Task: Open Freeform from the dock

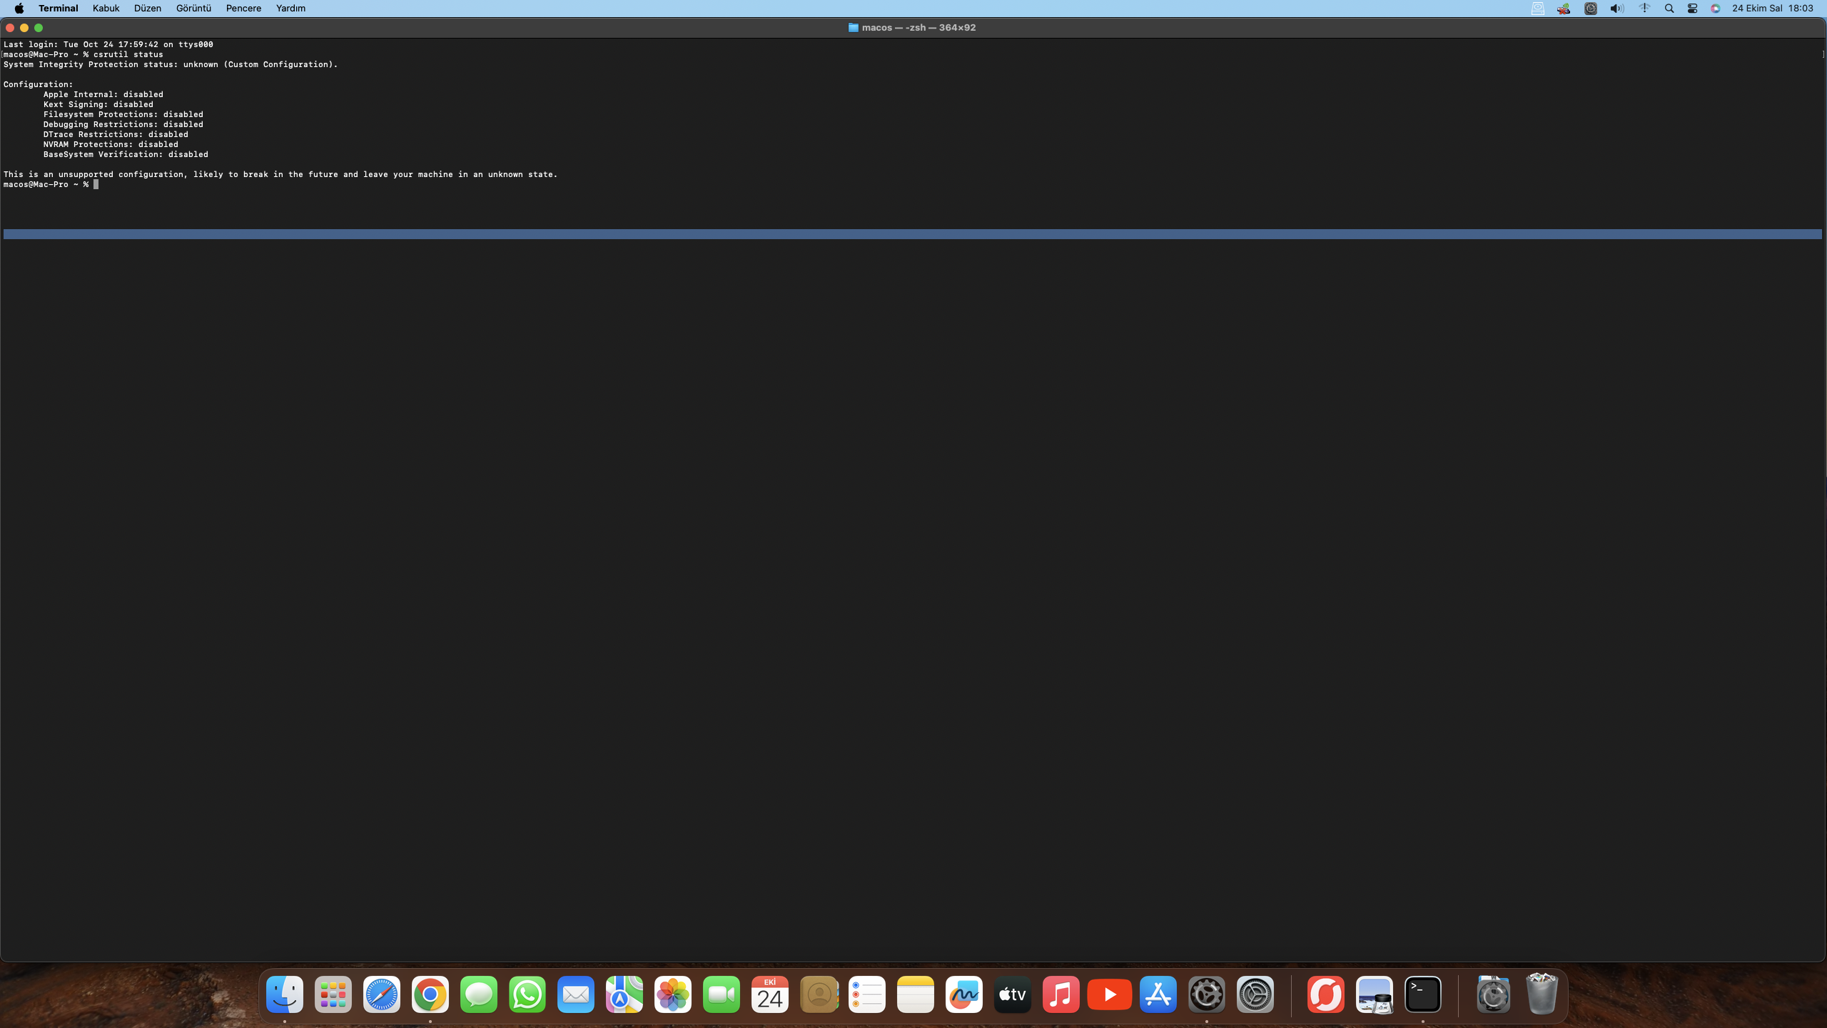Action: tap(963, 994)
